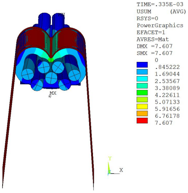Click the yellow legend color swatch

(142, 107)
